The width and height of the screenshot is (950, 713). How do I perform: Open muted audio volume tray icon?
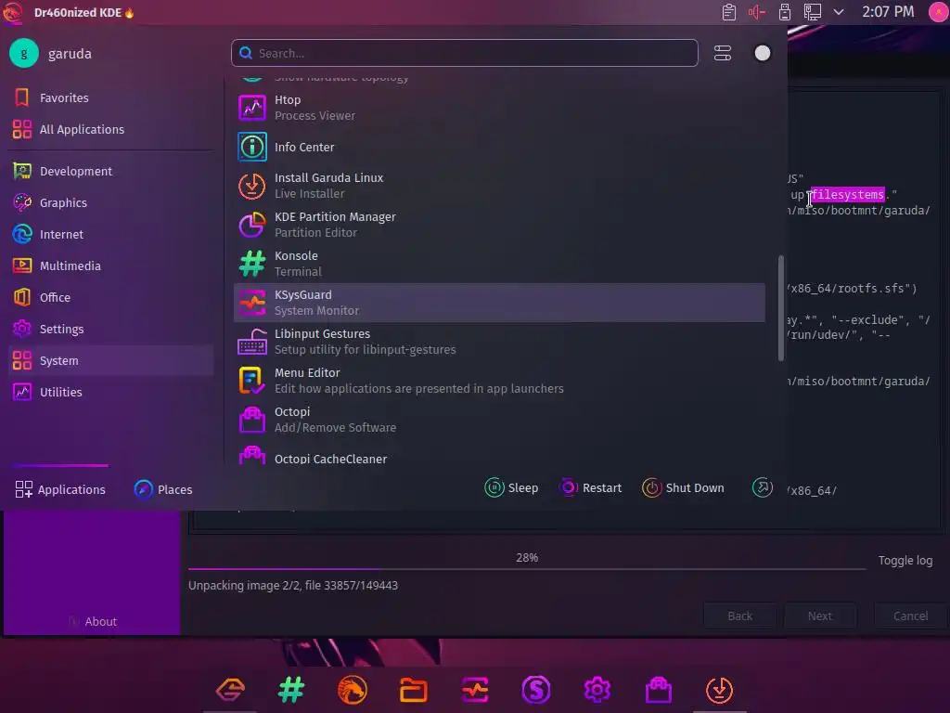tap(757, 12)
